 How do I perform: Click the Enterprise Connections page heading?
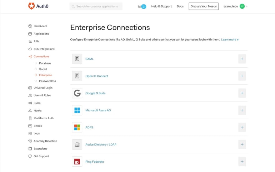(110, 28)
